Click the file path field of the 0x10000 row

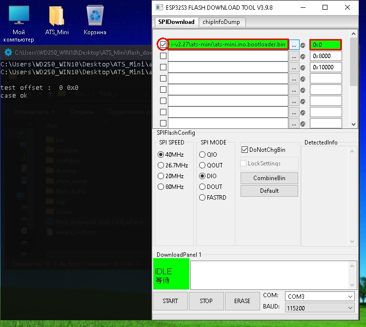228,67
